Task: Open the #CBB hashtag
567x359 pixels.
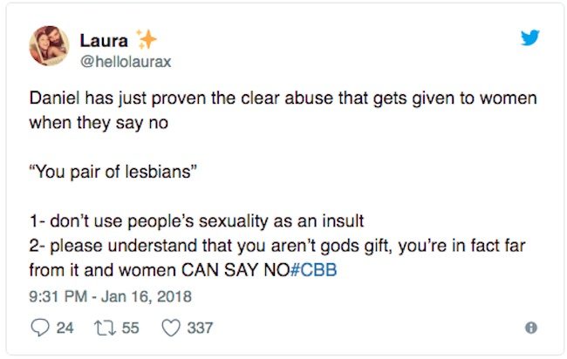Action: coord(317,270)
